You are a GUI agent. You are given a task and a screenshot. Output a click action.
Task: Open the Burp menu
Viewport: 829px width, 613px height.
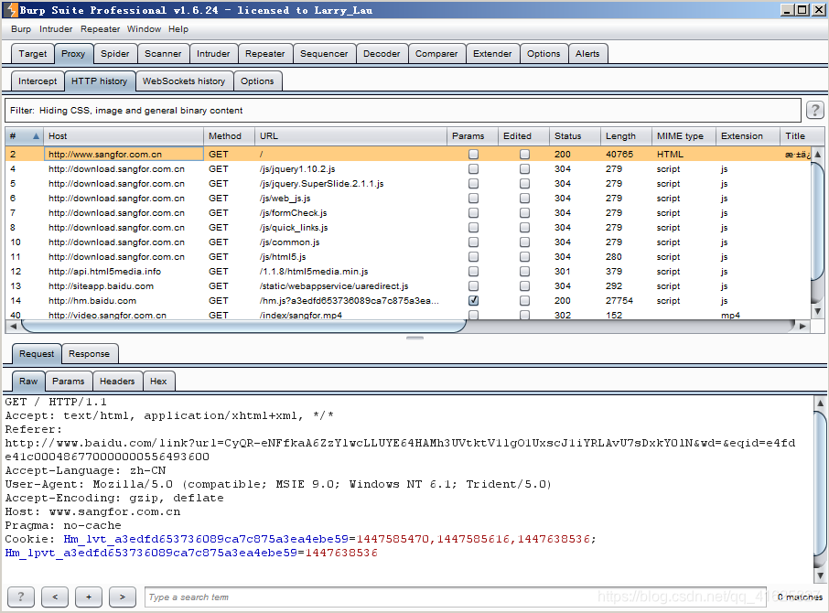coord(21,29)
